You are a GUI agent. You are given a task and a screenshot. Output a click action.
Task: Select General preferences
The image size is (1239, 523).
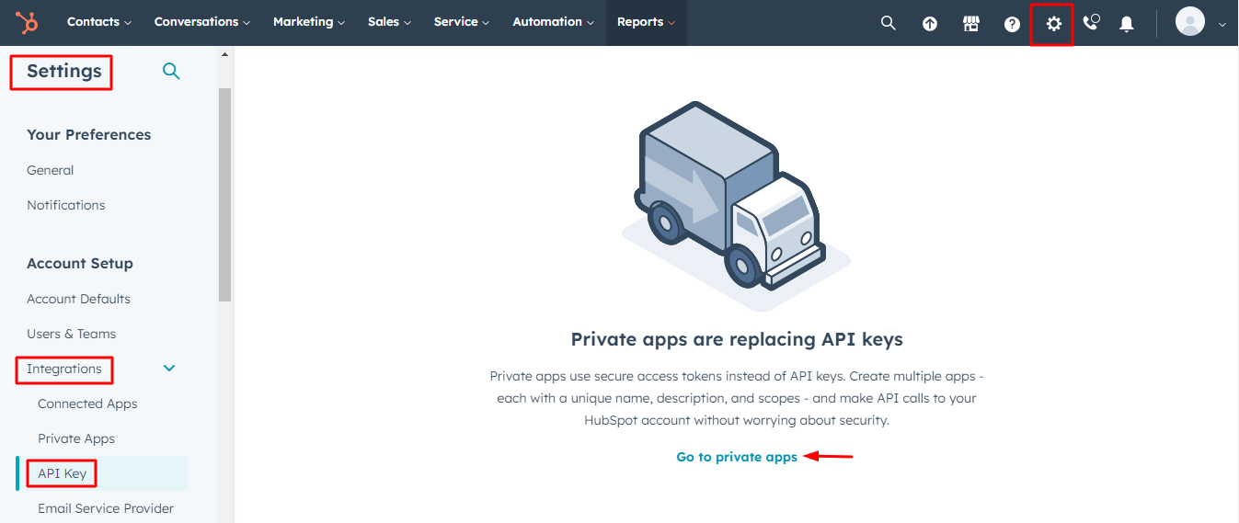click(x=51, y=170)
